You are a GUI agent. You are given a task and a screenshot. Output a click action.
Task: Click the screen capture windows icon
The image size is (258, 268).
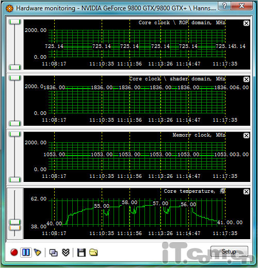coord(54,253)
